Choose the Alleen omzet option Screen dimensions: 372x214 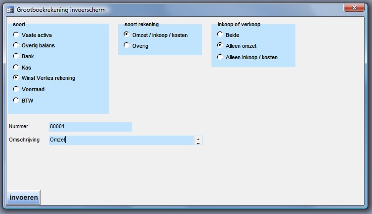point(220,45)
